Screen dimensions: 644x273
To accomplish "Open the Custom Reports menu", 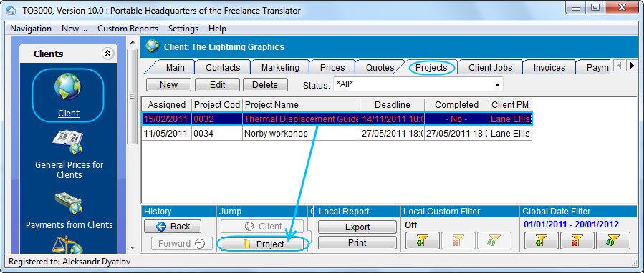I will coord(128,29).
